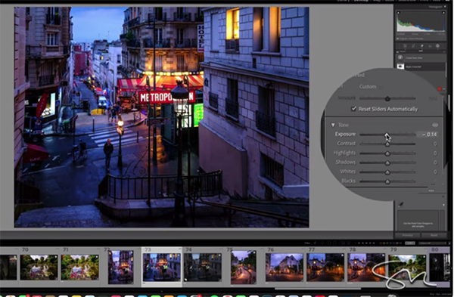Pick the Point Color eyedropper tool
The width and height of the screenshot is (454, 297).
401,205
